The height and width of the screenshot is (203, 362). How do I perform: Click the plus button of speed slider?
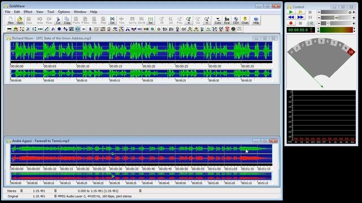354,23
